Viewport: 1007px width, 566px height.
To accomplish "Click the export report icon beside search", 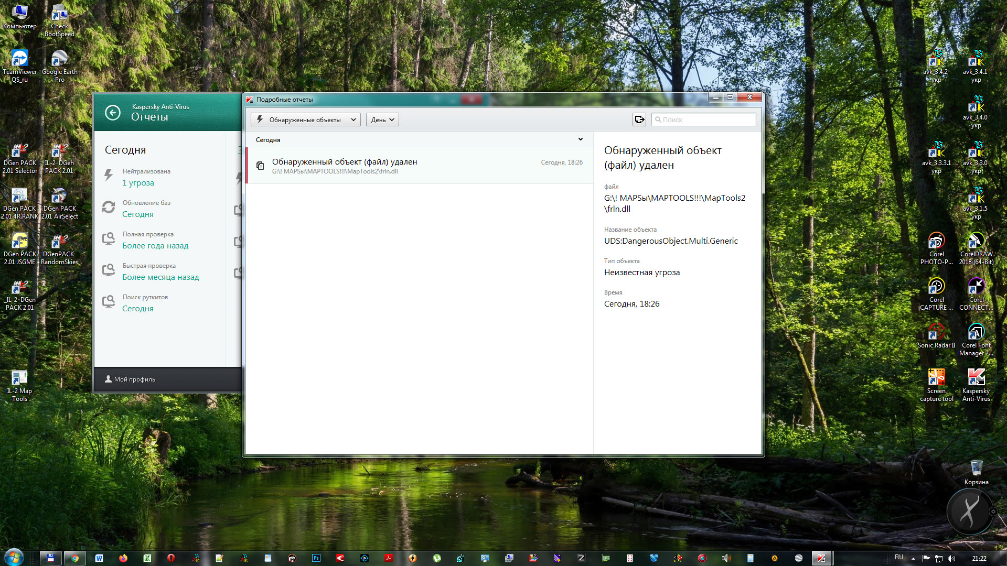I will [x=639, y=119].
